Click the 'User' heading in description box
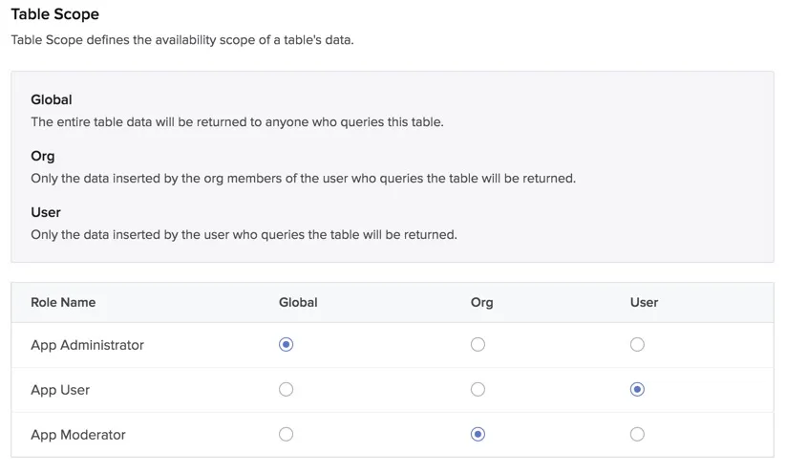This screenshot has height=474, width=786. point(46,212)
